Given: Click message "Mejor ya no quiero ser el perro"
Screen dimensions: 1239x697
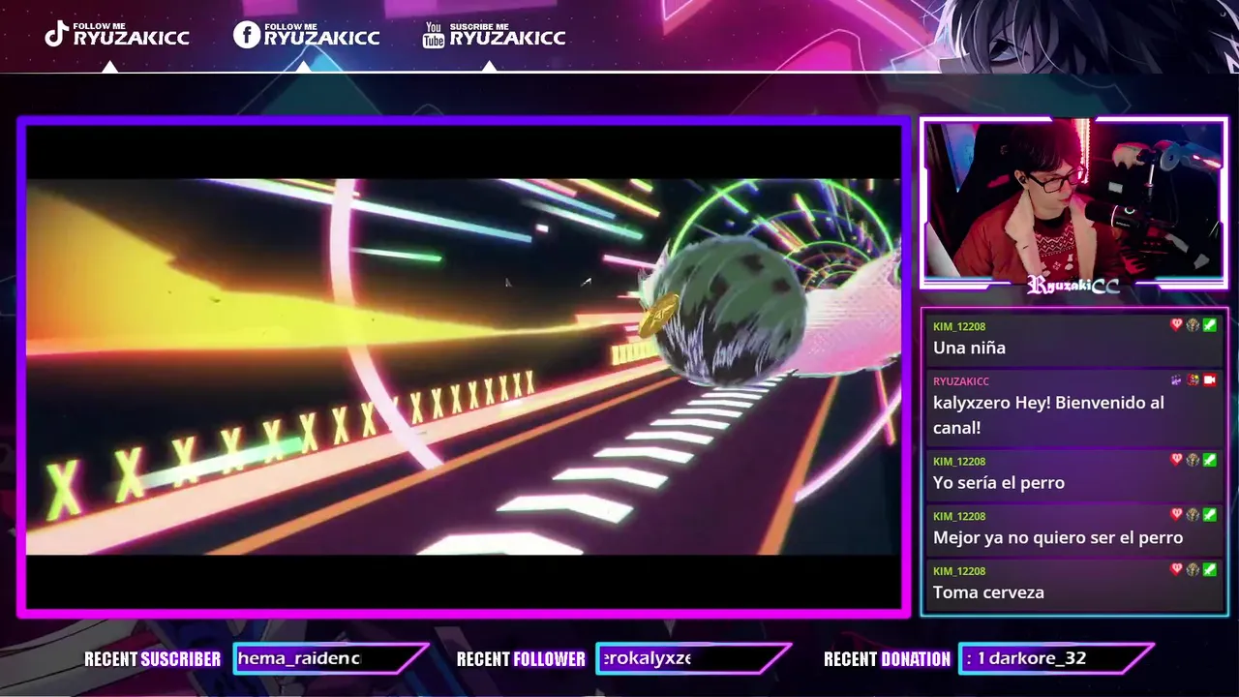Looking at the screenshot, I should (x=1058, y=537).
